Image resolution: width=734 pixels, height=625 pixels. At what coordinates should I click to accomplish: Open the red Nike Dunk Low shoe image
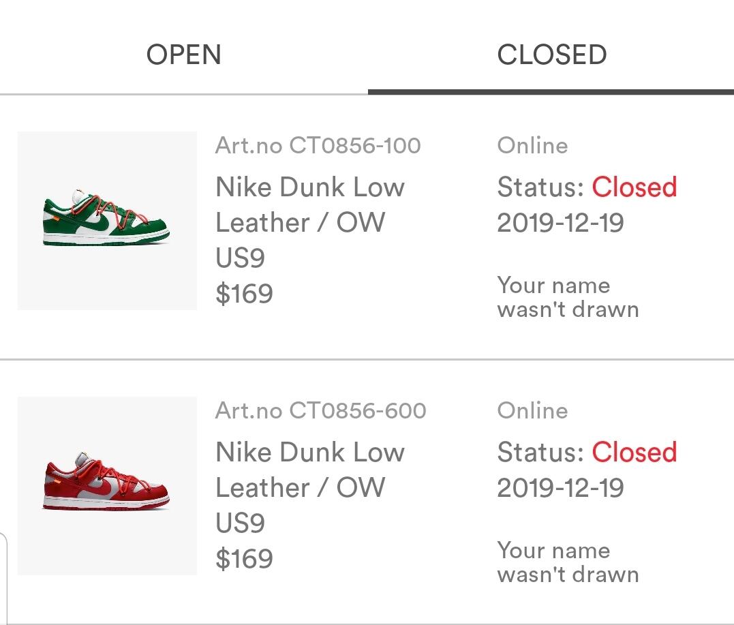[107, 485]
